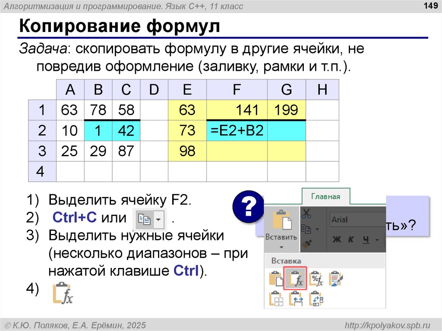The height and width of the screenshot is (331, 442).
Task: Select the Format Painter brush icon
Action: pyautogui.click(x=306, y=244)
